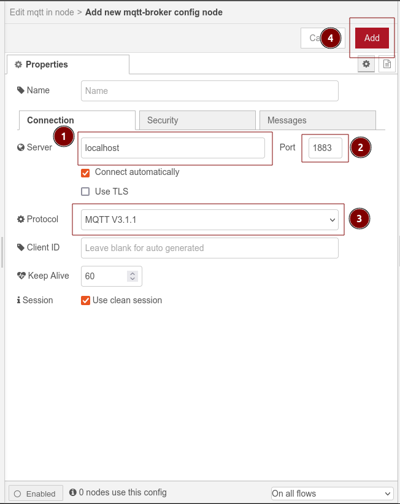The width and height of the screenshot is (400, 504).
Task: Uncheck Connect automatically checkbox
Action: [x=86, y=173]
